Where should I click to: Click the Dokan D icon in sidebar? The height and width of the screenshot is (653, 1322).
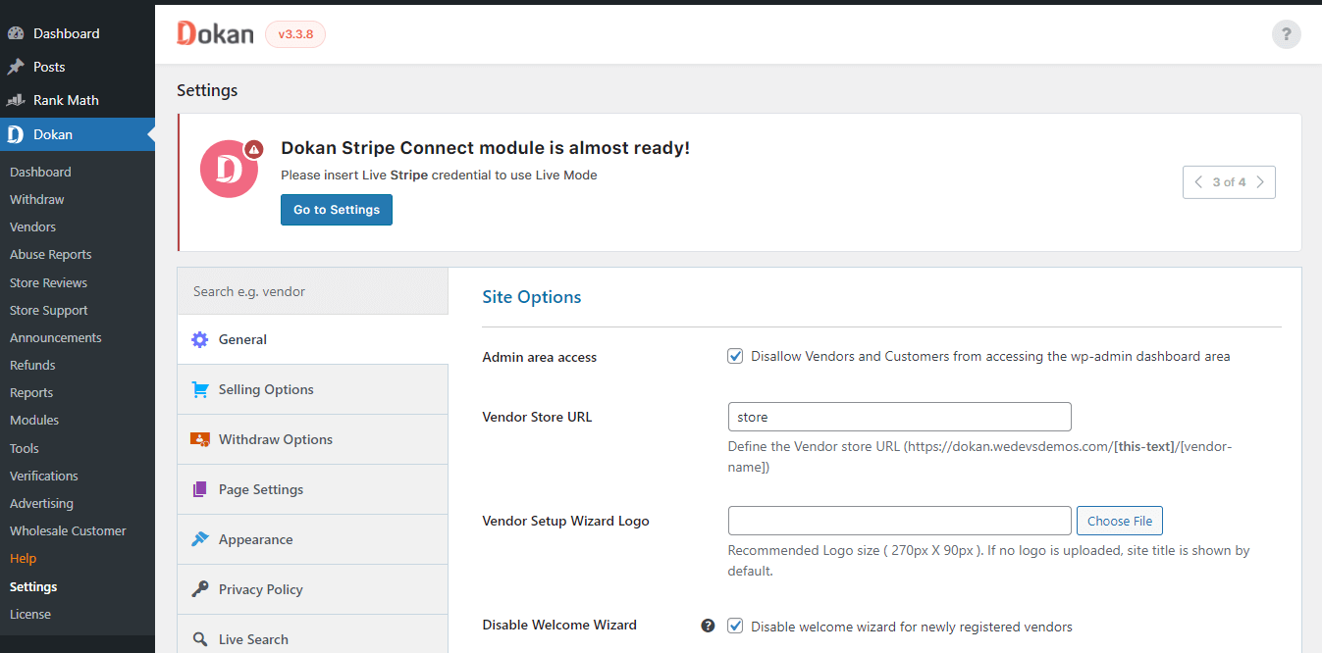[x=16, y=134]
